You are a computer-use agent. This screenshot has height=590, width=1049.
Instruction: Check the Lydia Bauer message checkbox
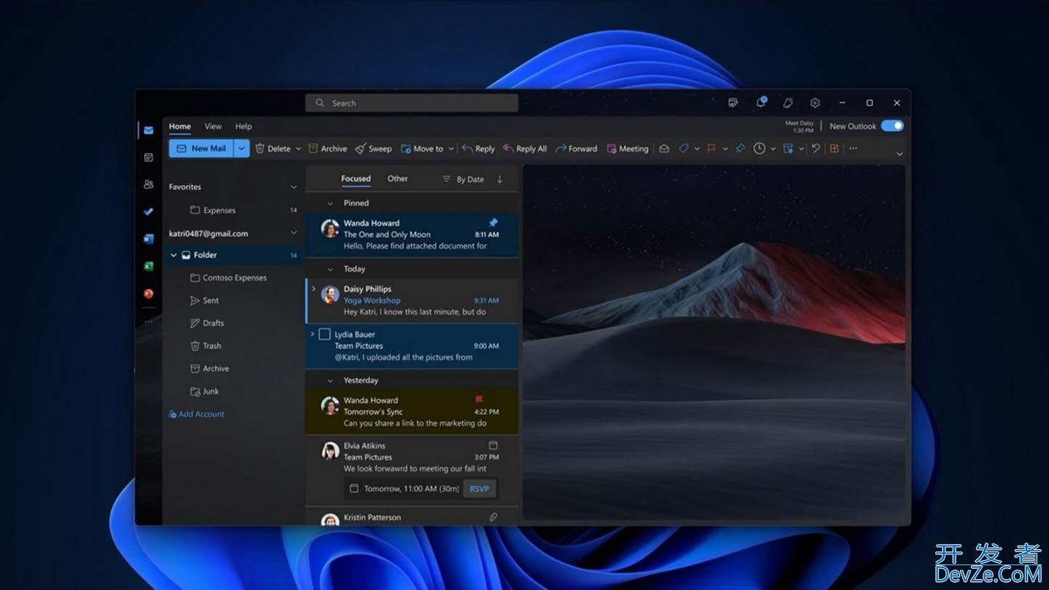point(325,334)
